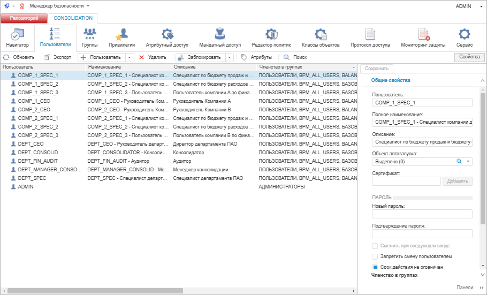Screen dimensions: 487x295
Task: Open Mandatory access (Мандатный доступ) icon
Action: click(x=220, y=35)
